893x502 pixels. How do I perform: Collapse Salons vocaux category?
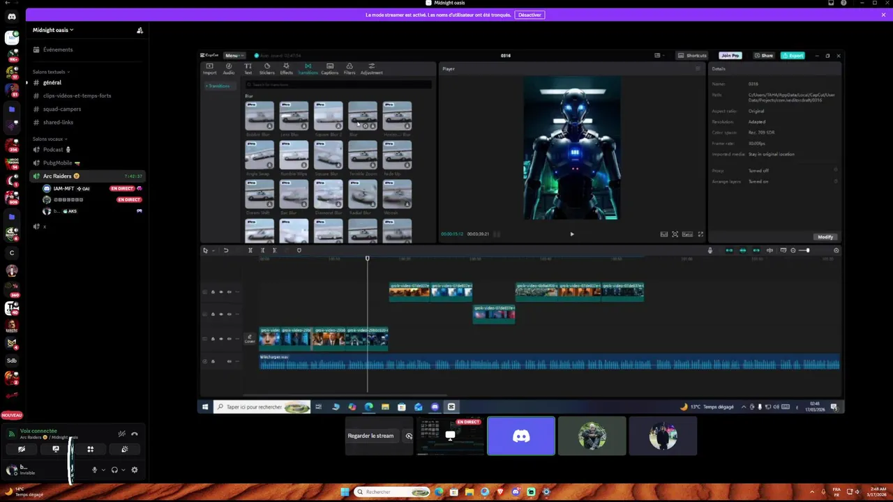point(49,139)
